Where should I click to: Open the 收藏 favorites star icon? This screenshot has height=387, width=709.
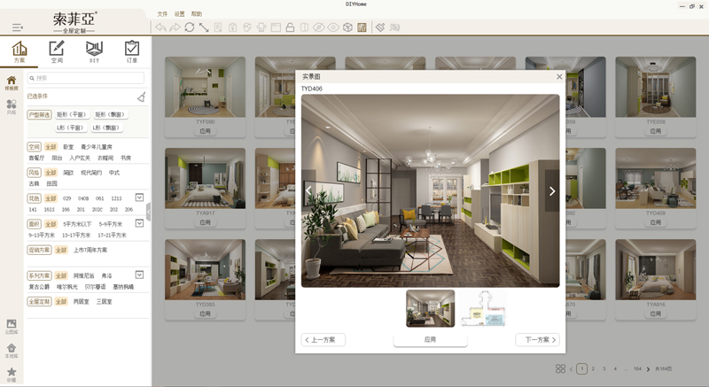(x=12, y=375)
